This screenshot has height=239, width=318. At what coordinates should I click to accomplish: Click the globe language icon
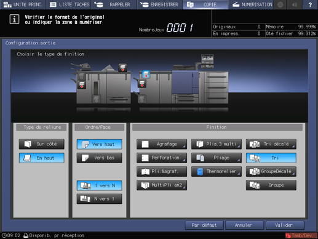tap(280, 4)
